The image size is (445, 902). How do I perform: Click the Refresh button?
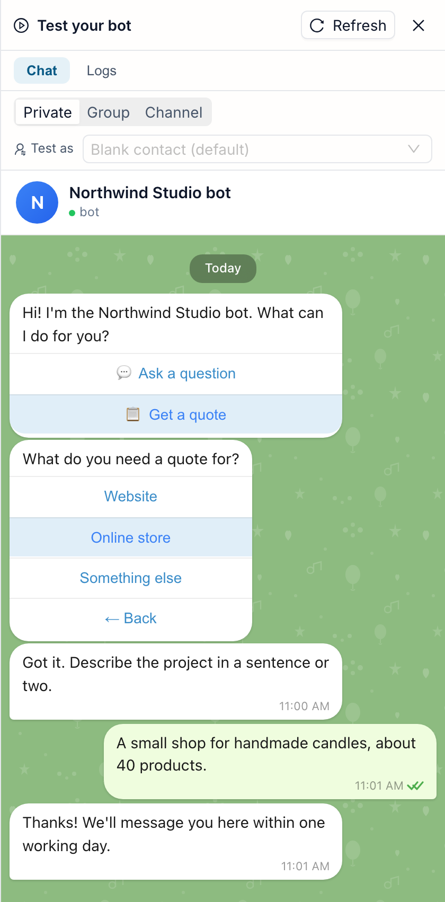click(348, 25)
